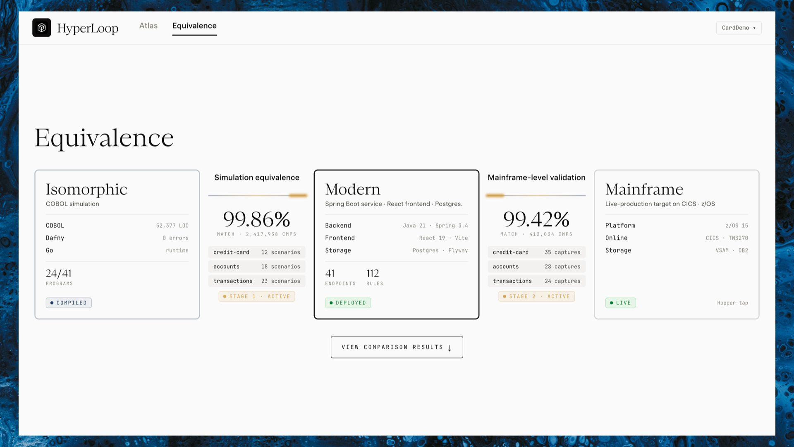Click the accounts 18 scenarios row
Screen dimensions: 794x447
click(x=257, y=267)
